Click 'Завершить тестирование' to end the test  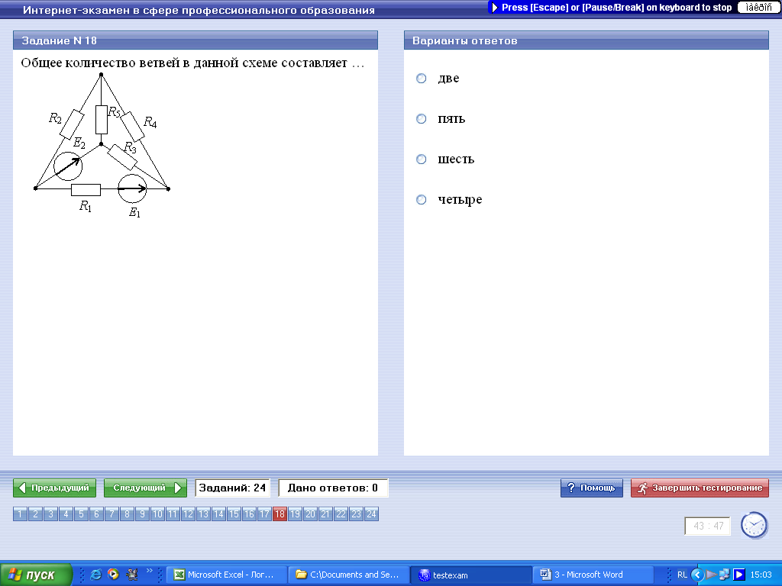700,488
